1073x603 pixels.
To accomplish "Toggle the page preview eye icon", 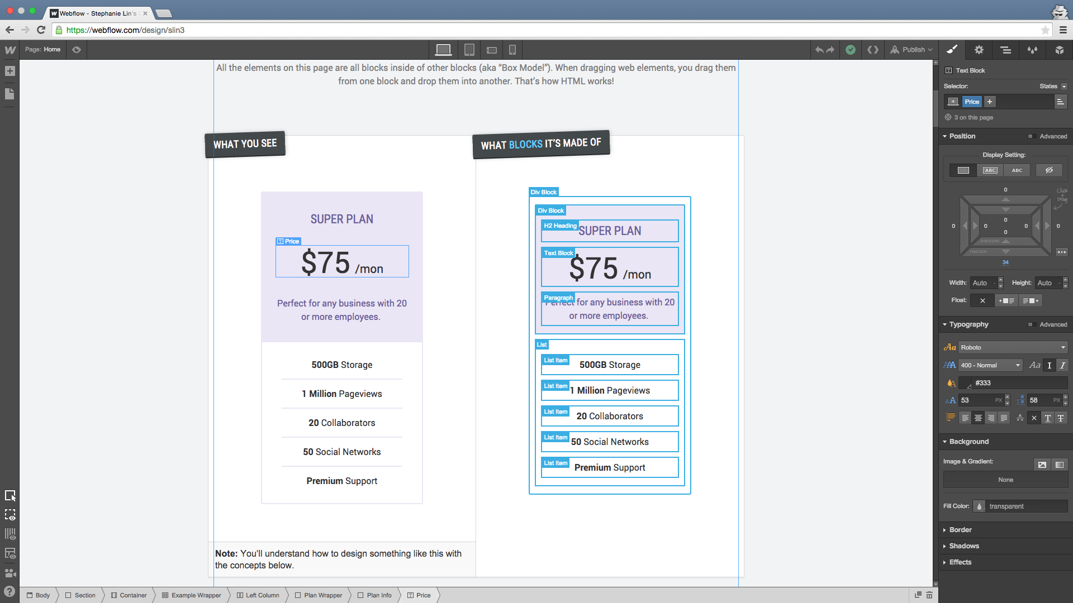I will click(x=77, y=50).
